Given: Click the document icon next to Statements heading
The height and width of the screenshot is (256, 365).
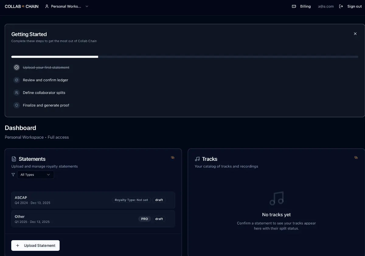Looking at the screenshot, I should 14,159.
